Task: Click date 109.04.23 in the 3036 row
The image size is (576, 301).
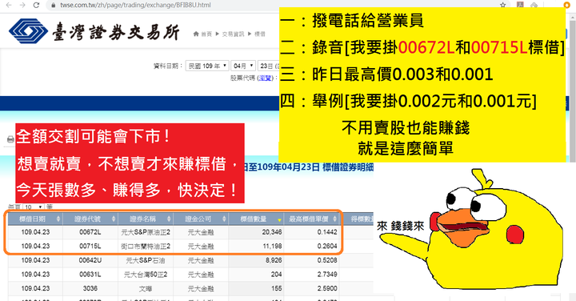Action: pos(35,288)
